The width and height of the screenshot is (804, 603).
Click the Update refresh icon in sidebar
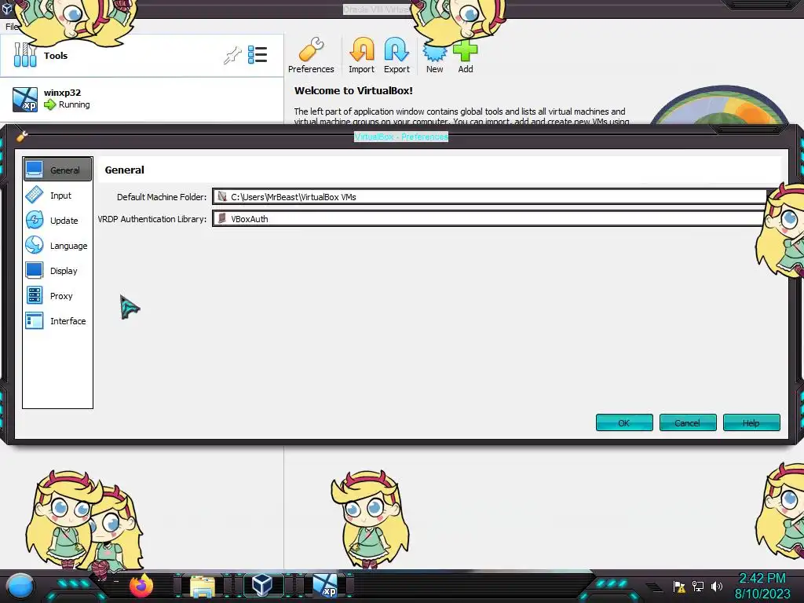35,220
